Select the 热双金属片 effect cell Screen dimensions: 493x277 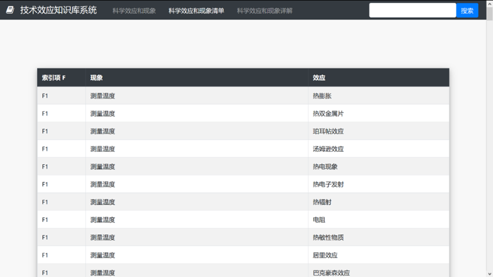tap(379, 114)
